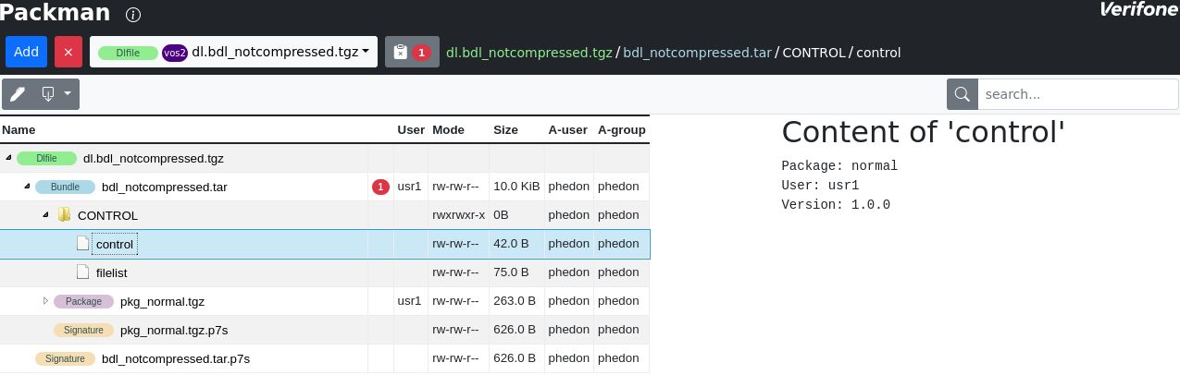Click the magnifier search icon
The height and width of the screenshot is (387, 1180).
963,94
